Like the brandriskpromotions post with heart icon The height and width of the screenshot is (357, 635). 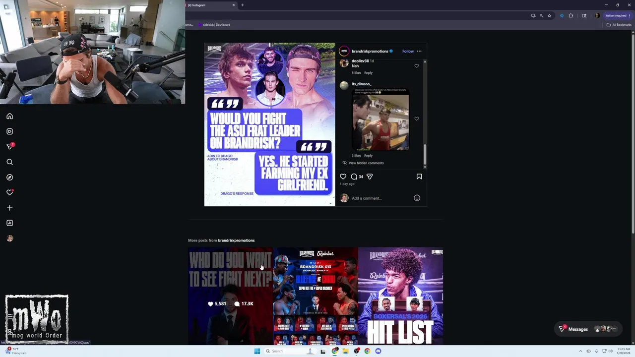(x=343, y=177)
